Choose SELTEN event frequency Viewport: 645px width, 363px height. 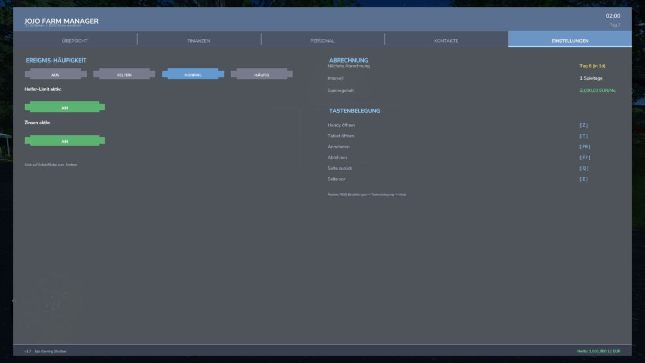click(124, 75)
